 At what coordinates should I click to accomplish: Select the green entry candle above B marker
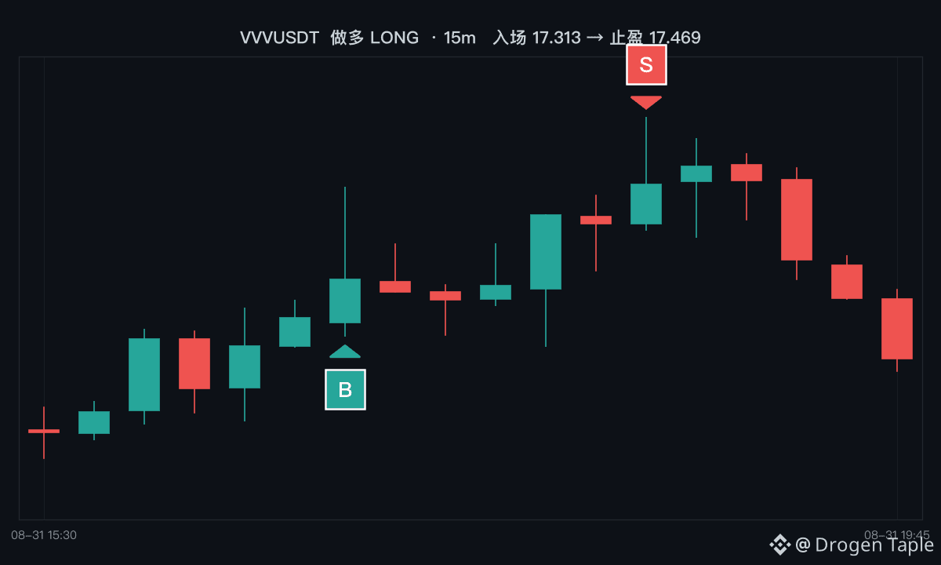tap(345, 301)
